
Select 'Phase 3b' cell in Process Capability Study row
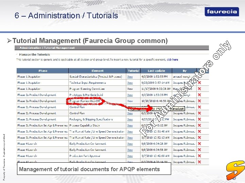42,125
